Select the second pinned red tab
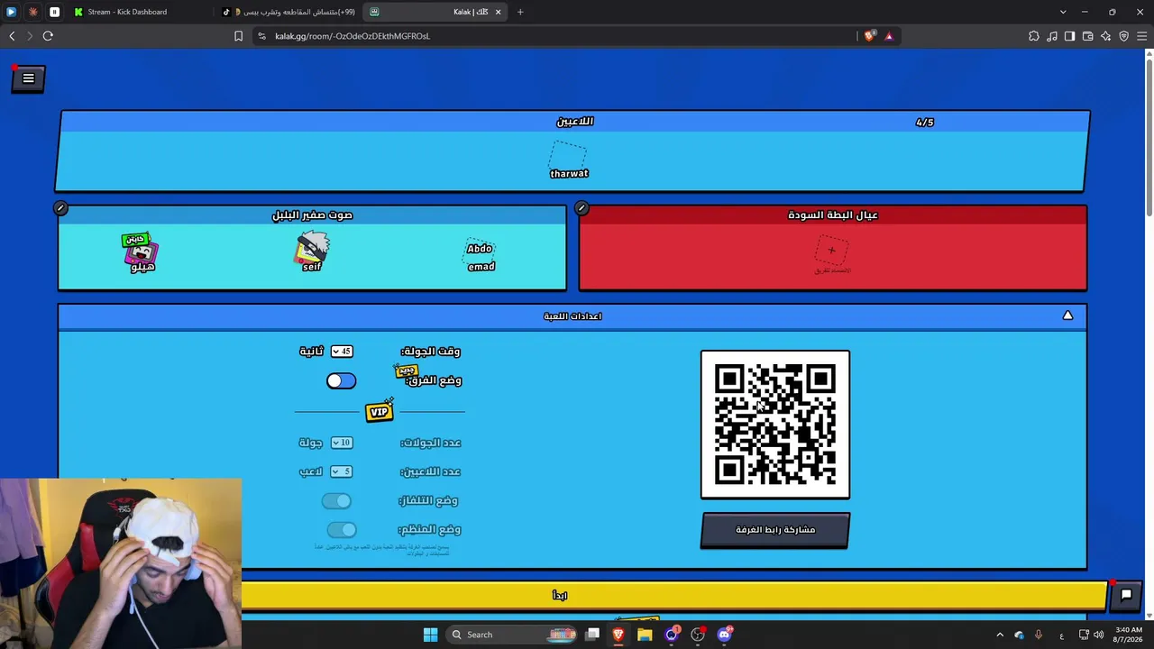The height and width of the screenshot is (649, 1154). [33, 12]
